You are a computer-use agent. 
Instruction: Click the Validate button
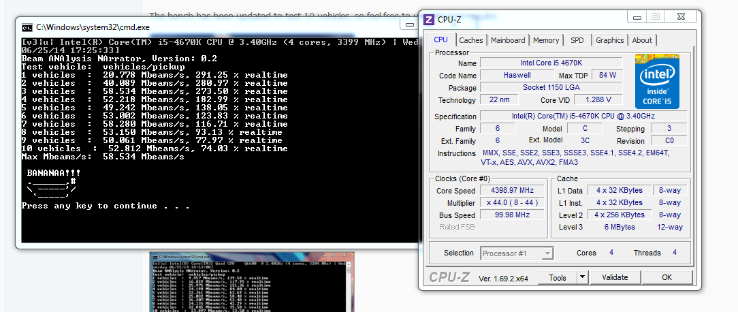[x=615, y=277]
